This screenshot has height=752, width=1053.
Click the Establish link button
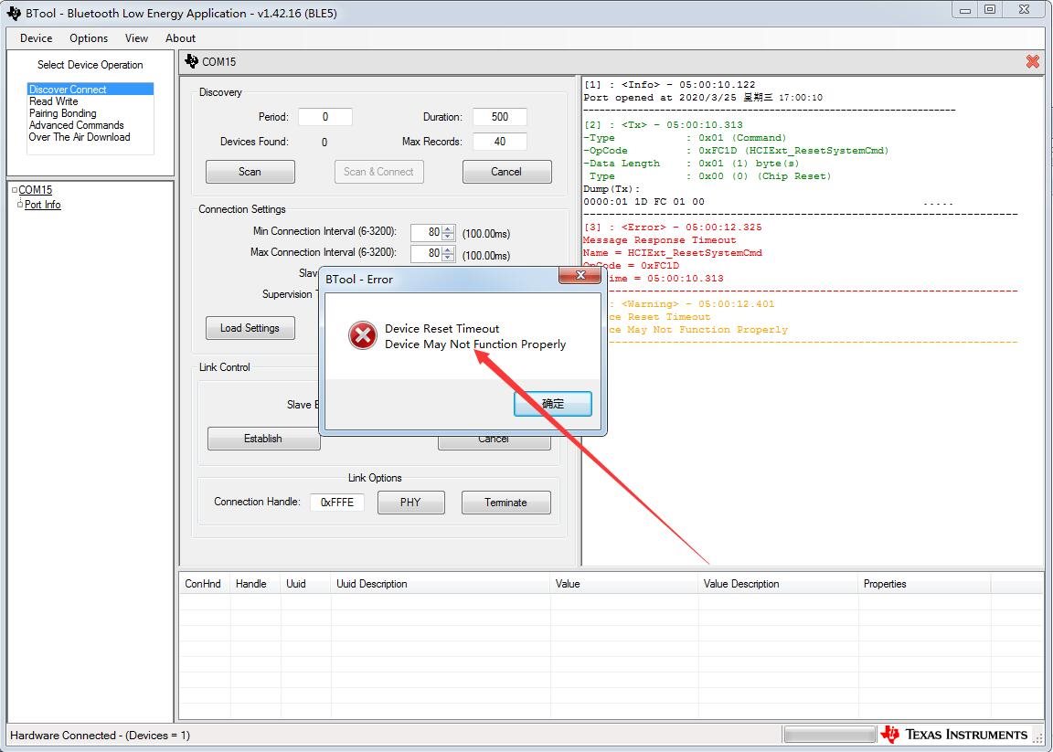263,439
